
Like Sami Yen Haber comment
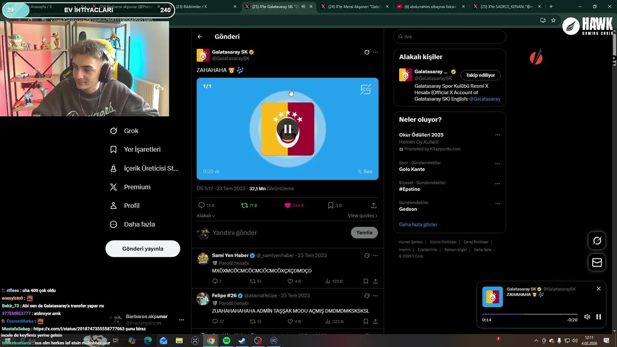pyautogui.click(x=294, y=281)
